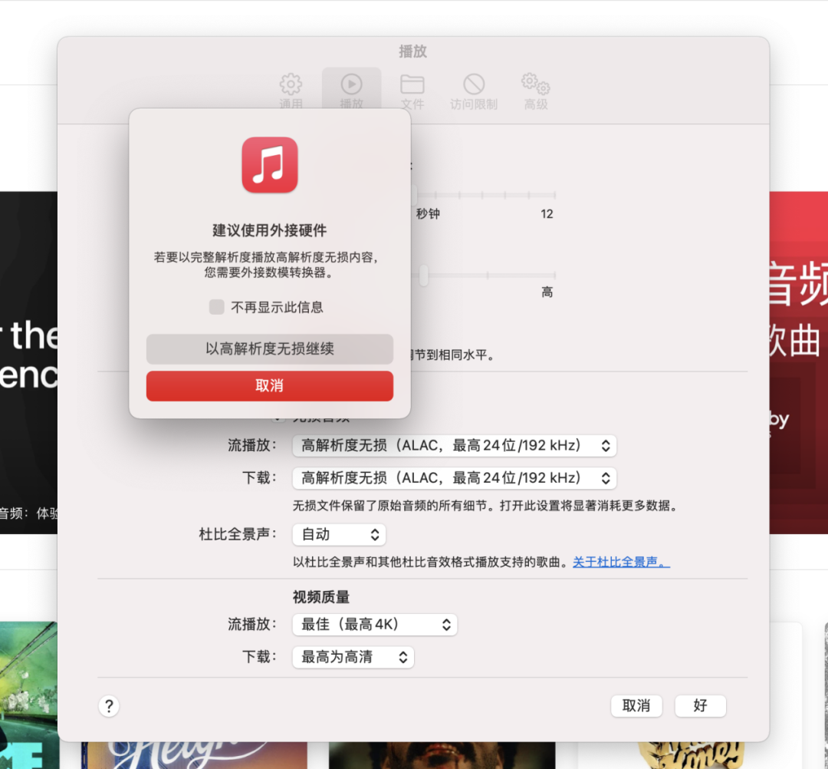
Task: Click the red banner behind the preferences window
Action: (798, 362)
